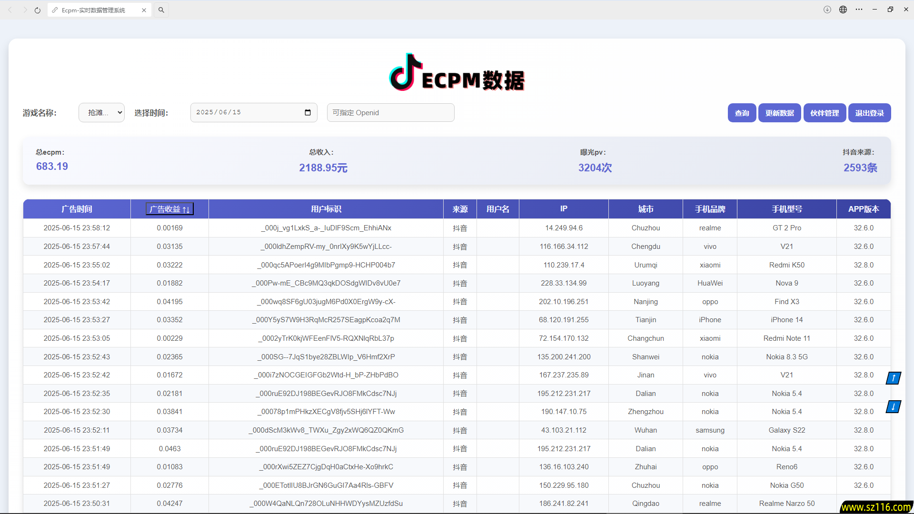Click phone model Nokia G50
The width and height of the screenshot is (914, 514).
tap(787, 485)
